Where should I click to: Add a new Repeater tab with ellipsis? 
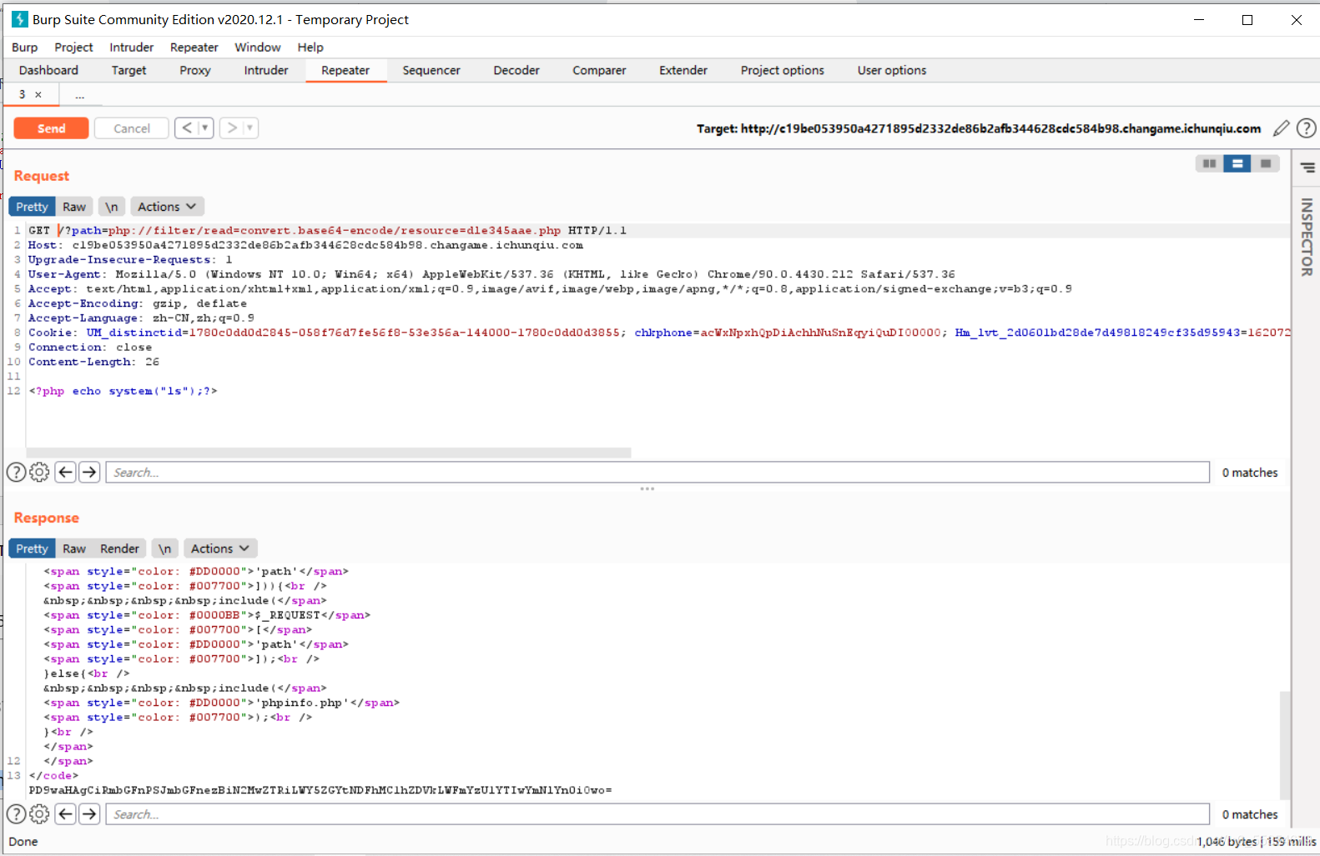[80, 95]
